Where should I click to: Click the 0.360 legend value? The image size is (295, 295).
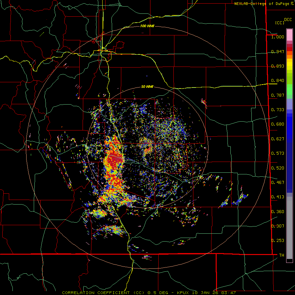pyautogui.click(x=278, y=212)
